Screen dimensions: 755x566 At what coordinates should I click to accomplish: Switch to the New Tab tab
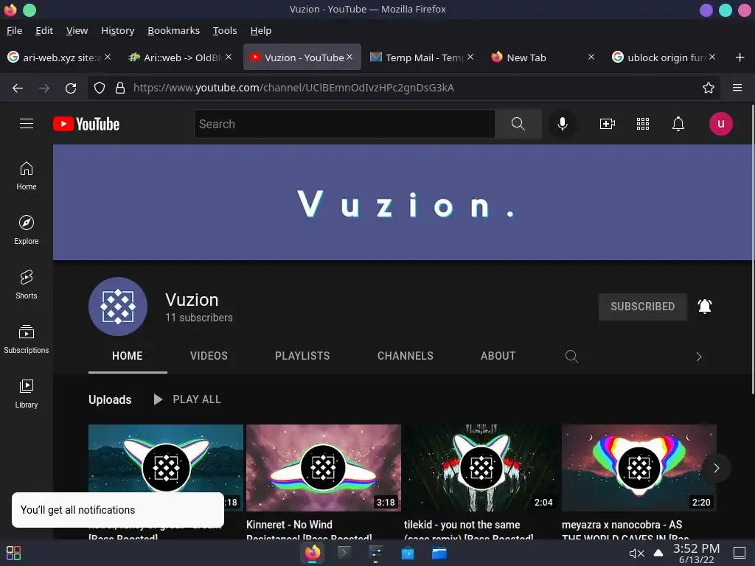[x=539, y=57]
